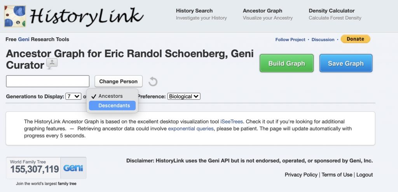398x192 pixels.
Task: Click the profile card icon next to Curator
Action: [52, 64]
